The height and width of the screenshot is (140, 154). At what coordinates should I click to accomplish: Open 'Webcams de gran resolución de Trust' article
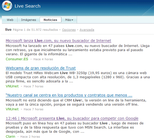coord(41,68)
